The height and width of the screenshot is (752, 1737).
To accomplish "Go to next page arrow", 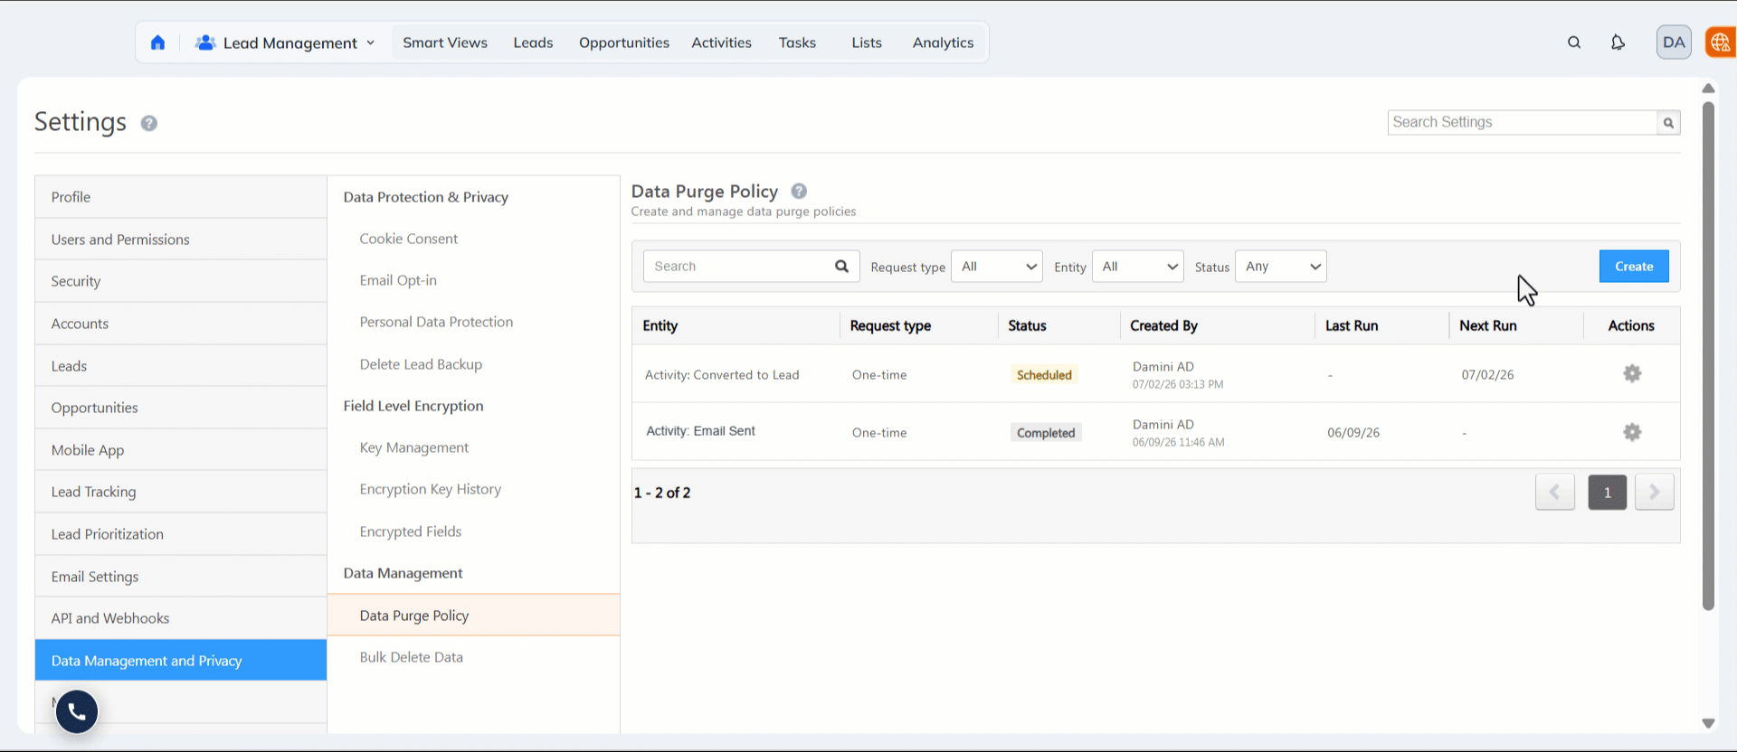I will [x=1655, y=492].
